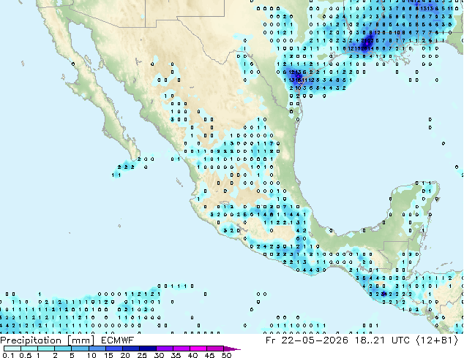Select the 35–40 mm legend color swatch
Viewport: 464px width, 358px height.
click(182, 349)
